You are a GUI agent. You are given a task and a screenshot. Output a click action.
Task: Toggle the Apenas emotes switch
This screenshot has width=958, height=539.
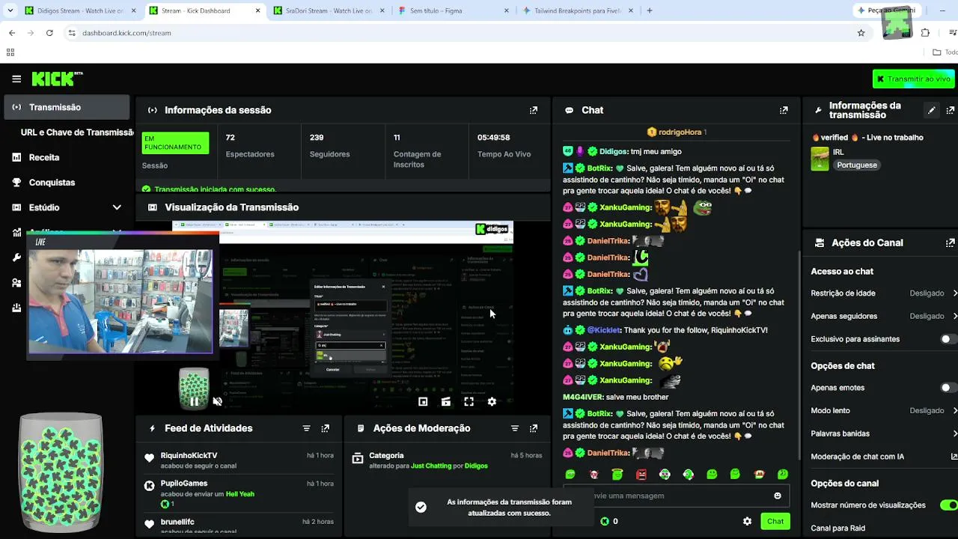coord(948,388)
